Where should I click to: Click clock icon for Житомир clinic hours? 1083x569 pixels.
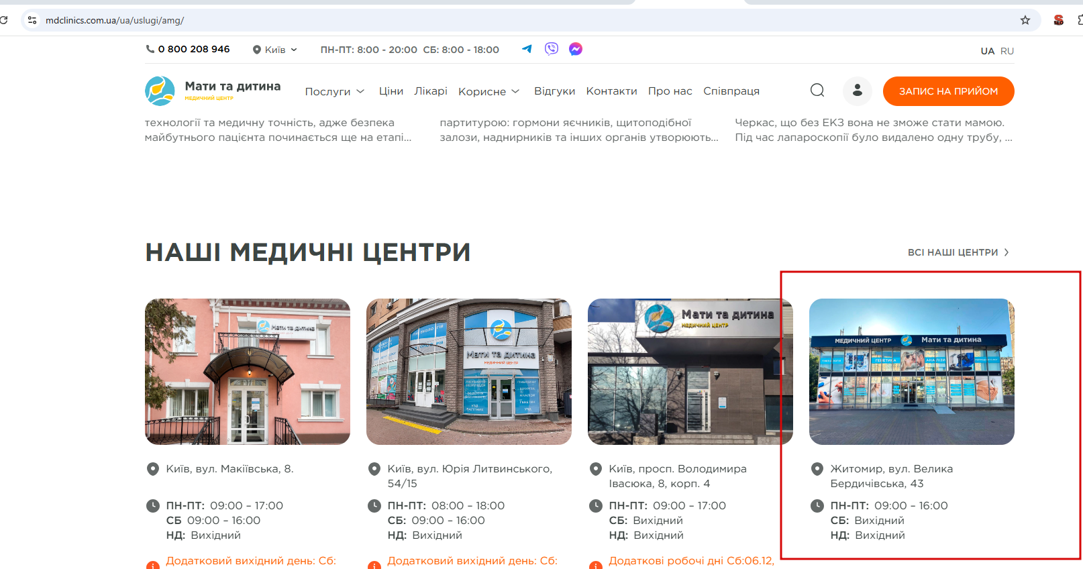[x=817, y=506]
